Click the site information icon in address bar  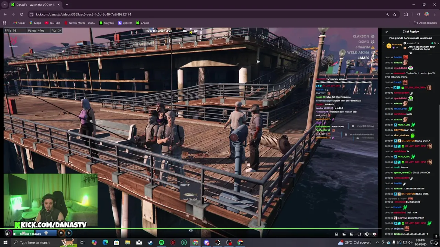pos(31,14)
